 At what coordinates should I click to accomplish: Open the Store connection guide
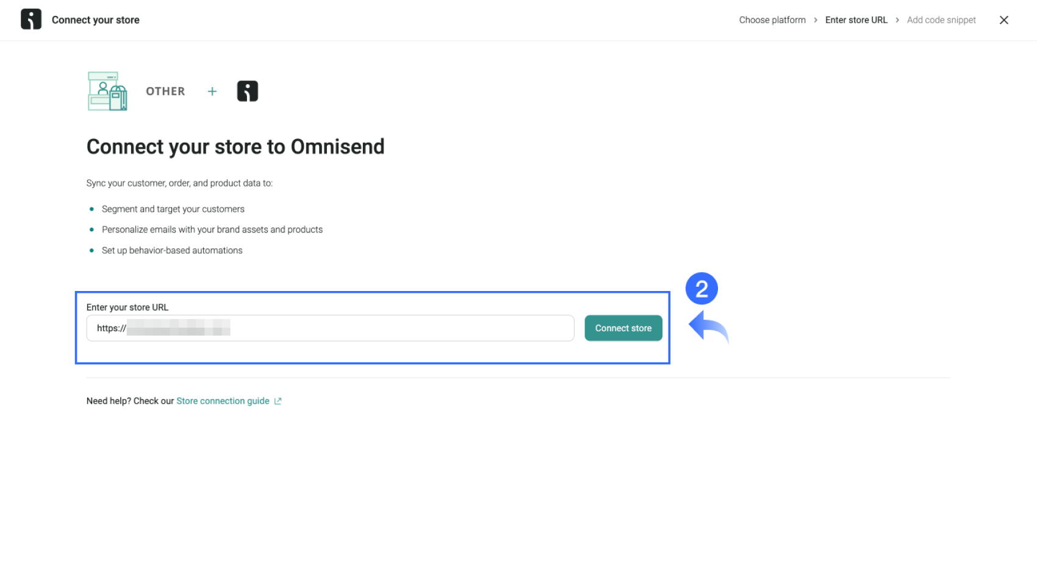(x=223, y=401)
